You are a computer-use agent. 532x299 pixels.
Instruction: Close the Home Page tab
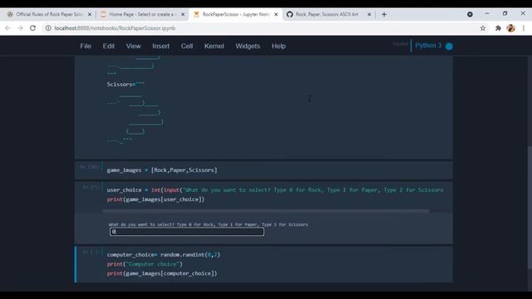coord(183,14)
